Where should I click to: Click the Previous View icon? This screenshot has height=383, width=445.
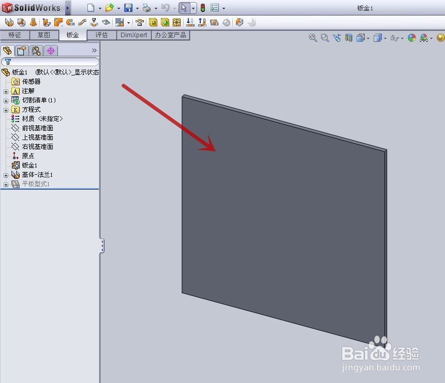[x=337, y=38]
